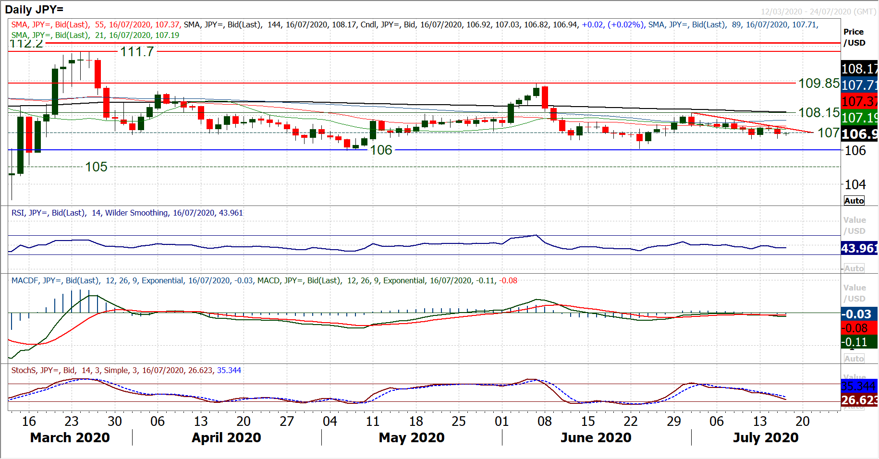Click the 105 dashed level label
The width and height of the screenshot is (879, 459).
96,167
